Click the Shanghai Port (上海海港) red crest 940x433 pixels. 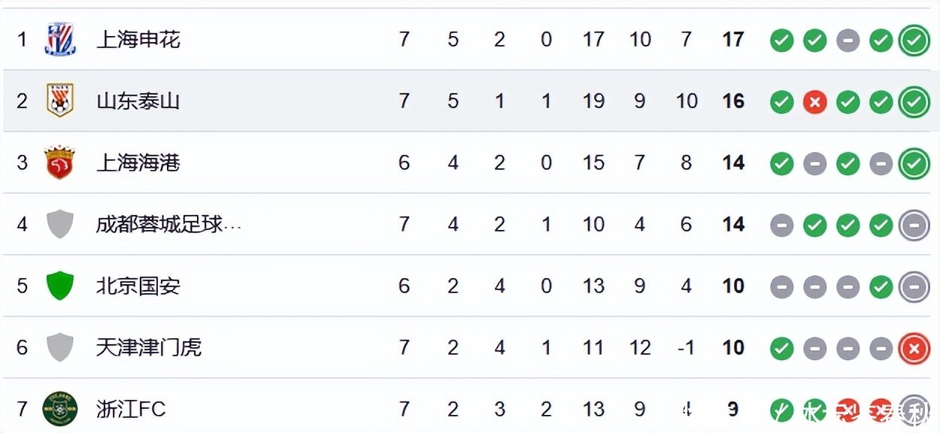pyautogui.click(x=60, y=162)
